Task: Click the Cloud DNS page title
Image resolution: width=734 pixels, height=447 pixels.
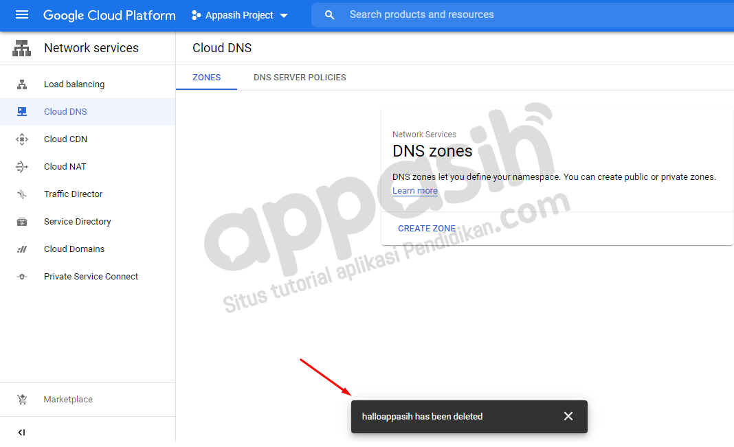Action: point(222,48)
